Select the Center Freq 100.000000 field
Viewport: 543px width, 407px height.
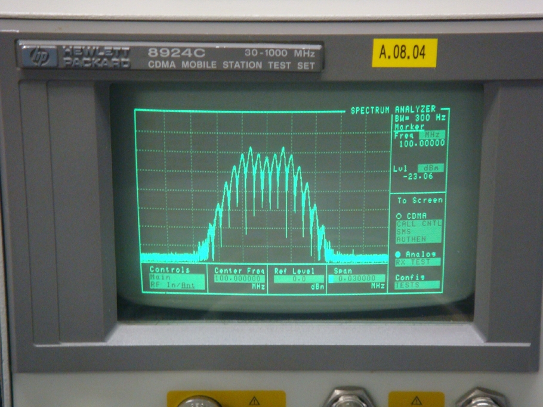tap(239, 279)
